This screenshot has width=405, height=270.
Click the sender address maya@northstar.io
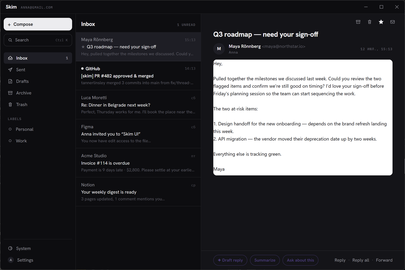(x=283, y=47)
